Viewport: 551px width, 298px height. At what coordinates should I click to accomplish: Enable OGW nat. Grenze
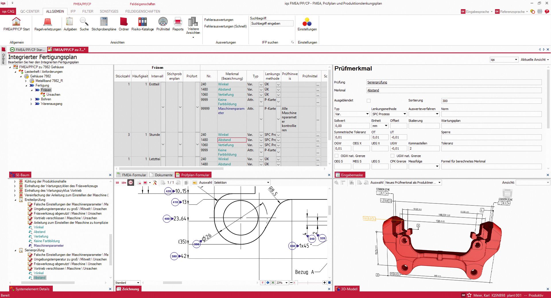pyautogui.click(x=336, y=156)
